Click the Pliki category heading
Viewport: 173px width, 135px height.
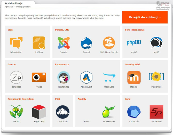58,99
